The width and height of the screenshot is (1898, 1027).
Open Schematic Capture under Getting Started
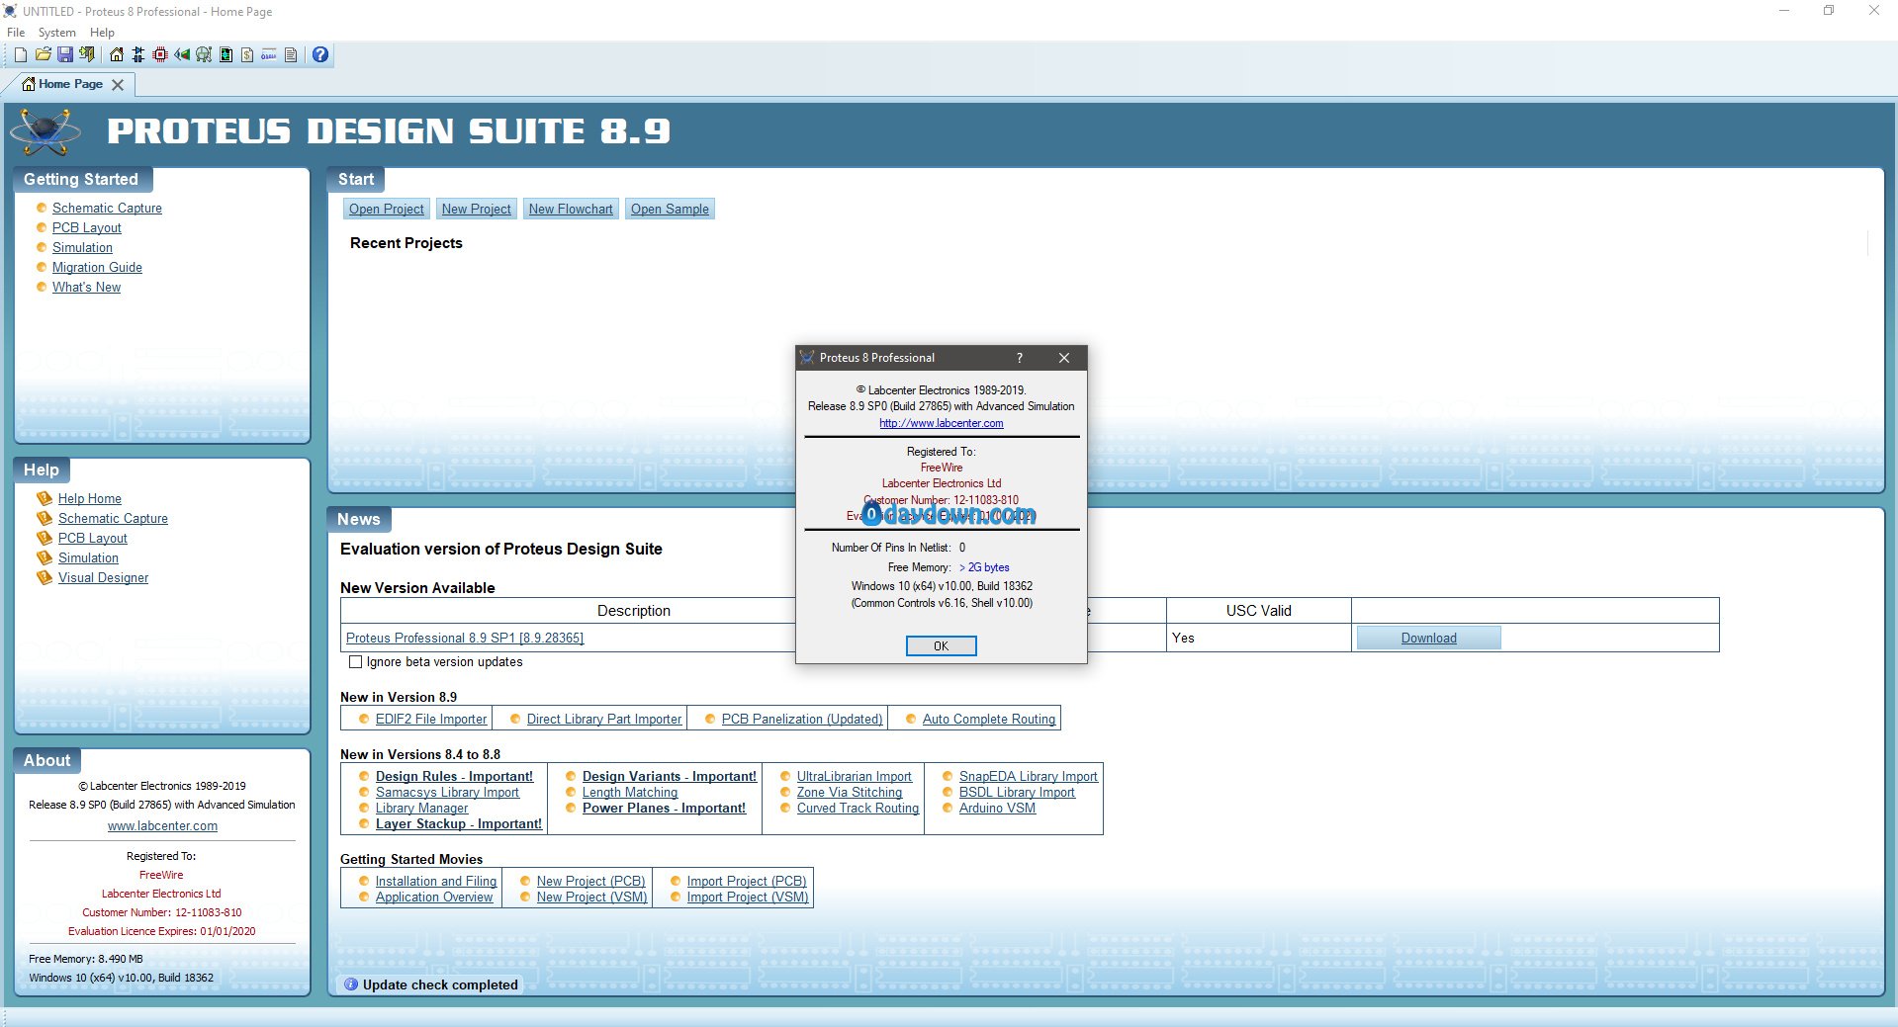107,208
